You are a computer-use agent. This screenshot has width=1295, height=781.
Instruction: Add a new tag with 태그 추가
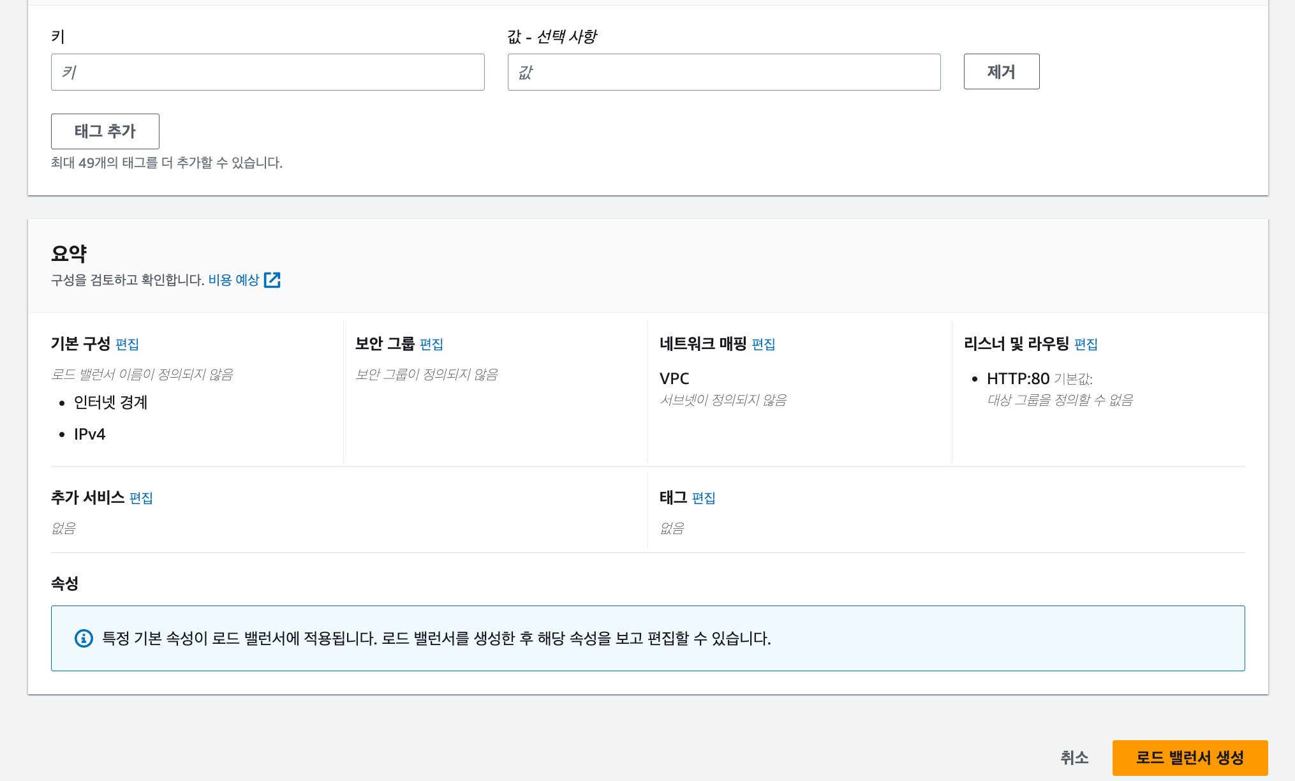point(105,131)
